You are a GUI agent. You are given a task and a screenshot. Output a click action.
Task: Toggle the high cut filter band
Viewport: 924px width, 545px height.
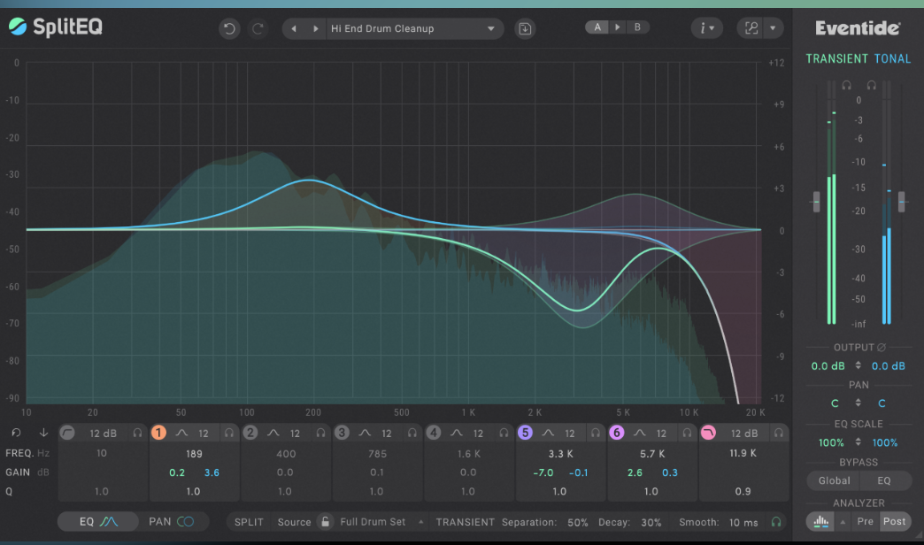tap(708, 433)
